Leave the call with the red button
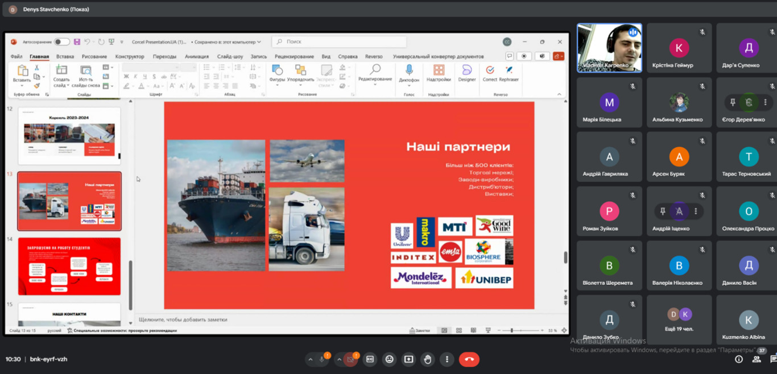The width and height of the screenshot is (777, 374). 469,359
